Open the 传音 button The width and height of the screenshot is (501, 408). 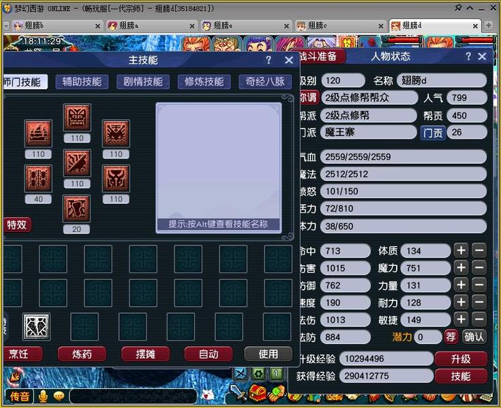pos(20,396)
